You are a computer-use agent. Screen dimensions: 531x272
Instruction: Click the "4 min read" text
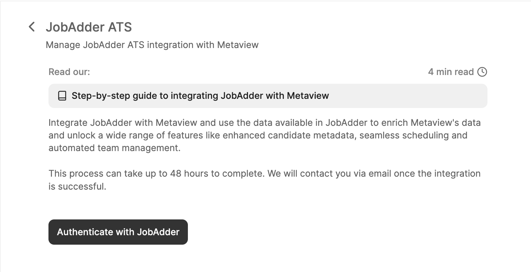[x=451, y=72]
